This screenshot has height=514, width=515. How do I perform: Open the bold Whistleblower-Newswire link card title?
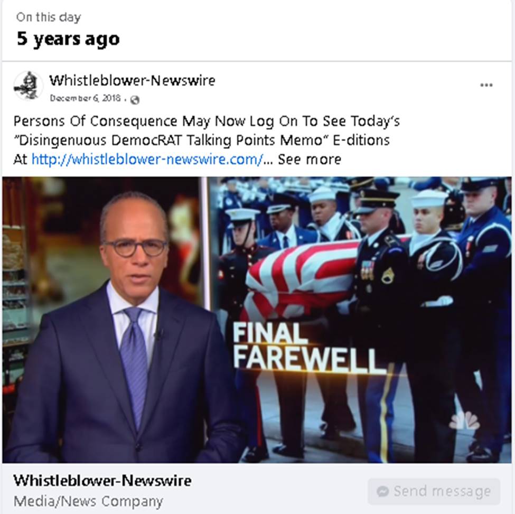tap(102, 481)
